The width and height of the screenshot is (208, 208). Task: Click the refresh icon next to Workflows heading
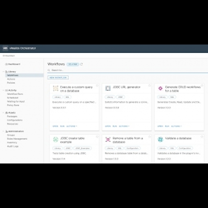[x=82, y=64]
